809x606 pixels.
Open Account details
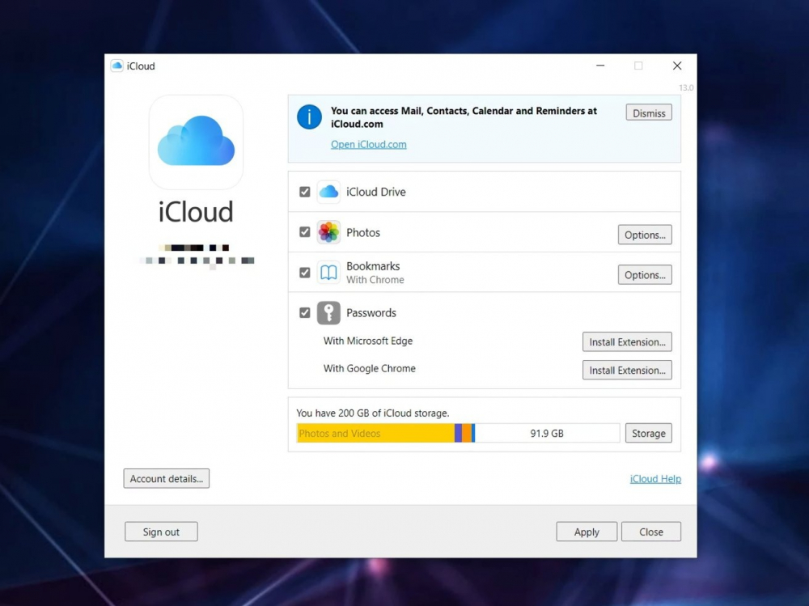[x=166, y=478]
